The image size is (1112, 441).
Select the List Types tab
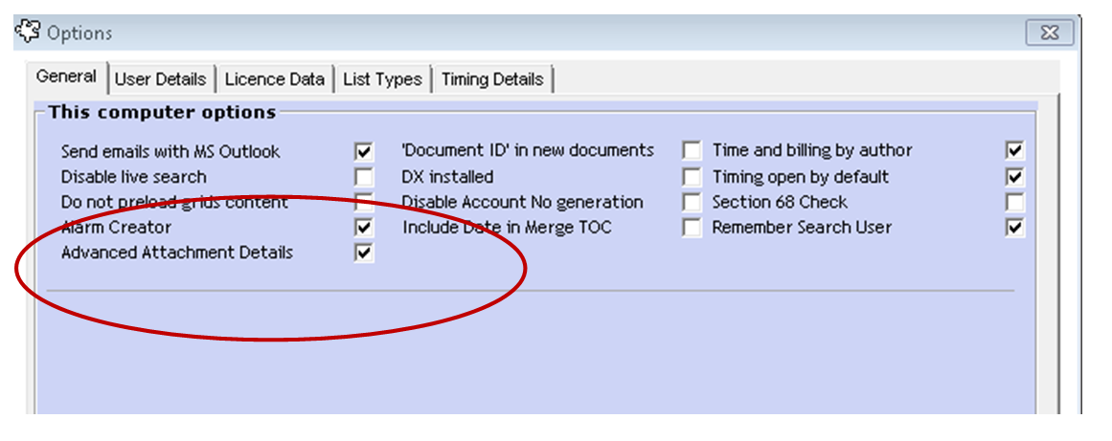382,79
